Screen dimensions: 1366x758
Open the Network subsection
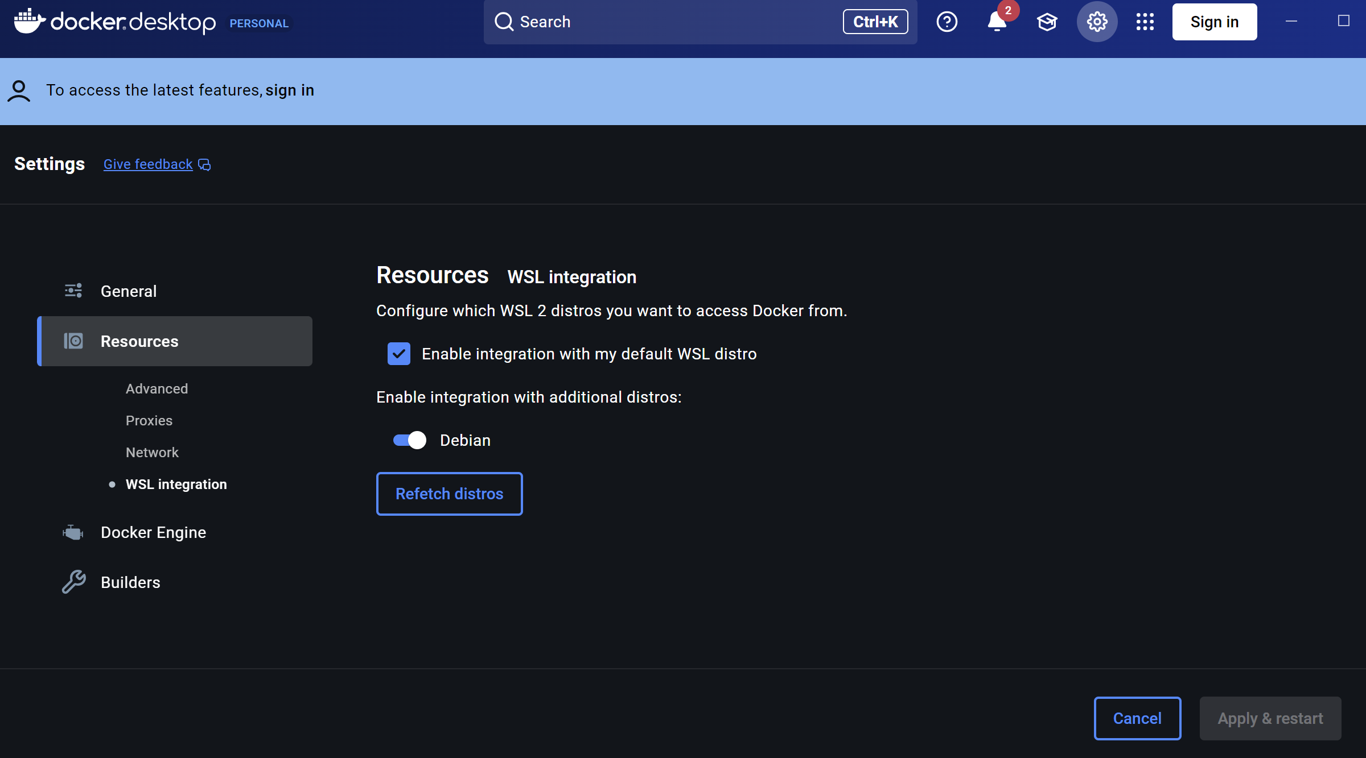click(x=152, y=453)
